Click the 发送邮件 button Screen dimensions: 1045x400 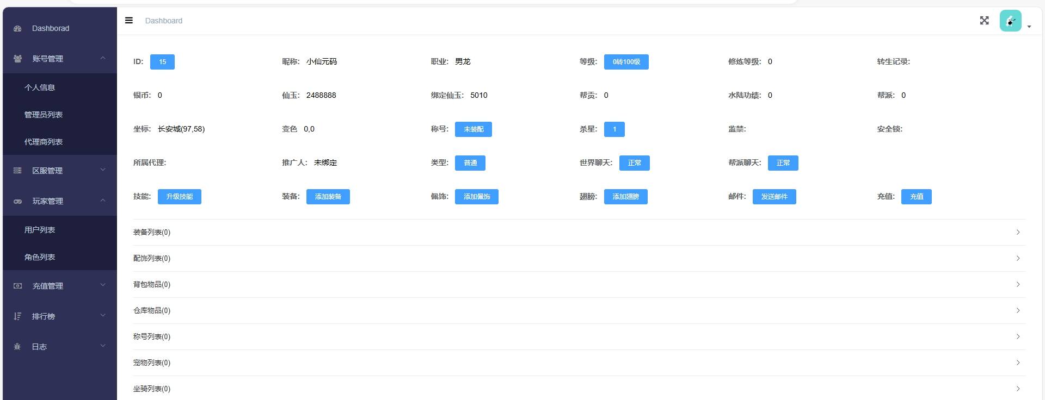(x=774, y=197)
